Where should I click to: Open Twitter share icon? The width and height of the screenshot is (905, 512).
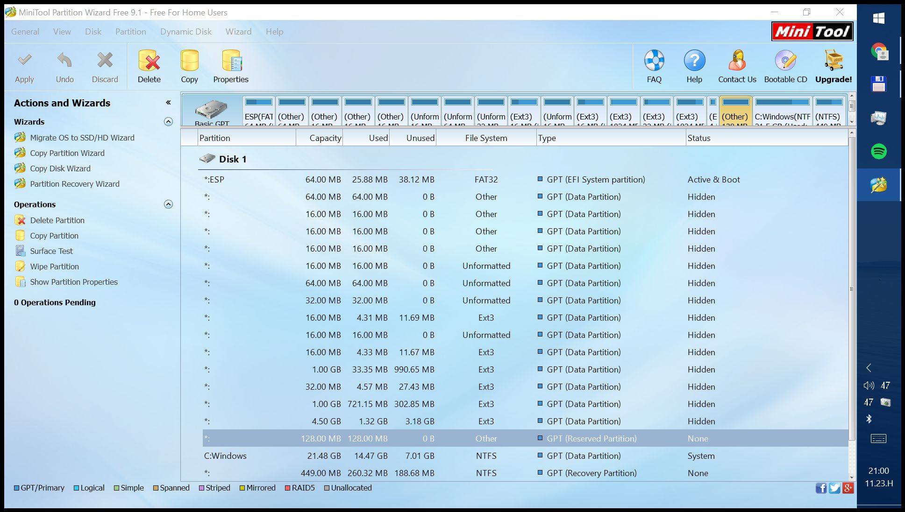834,488
